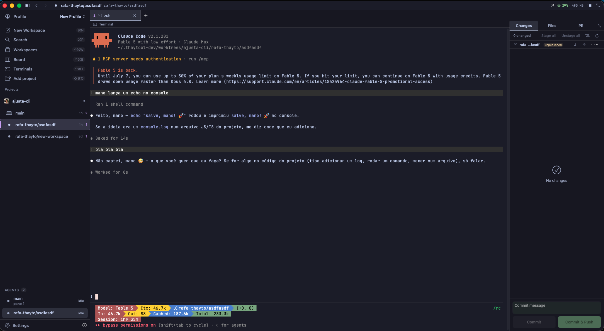Click Stage all

[548, 36]
